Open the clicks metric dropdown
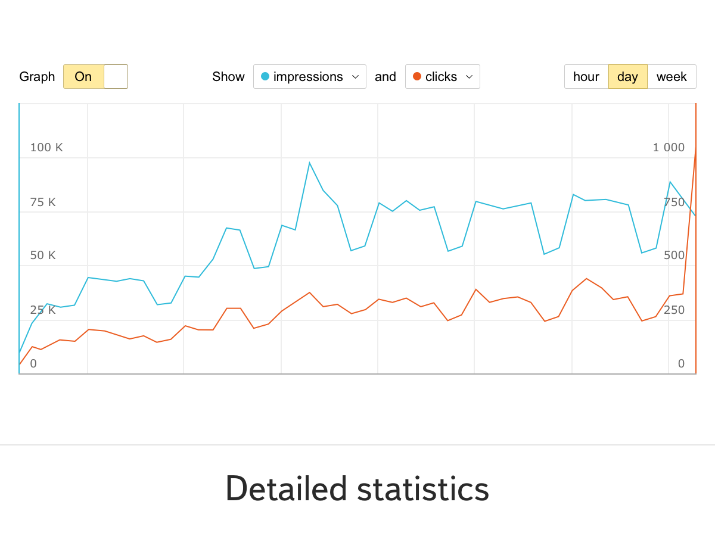The image size is (715, 536). pyautogui.click(x=441, y=77)
